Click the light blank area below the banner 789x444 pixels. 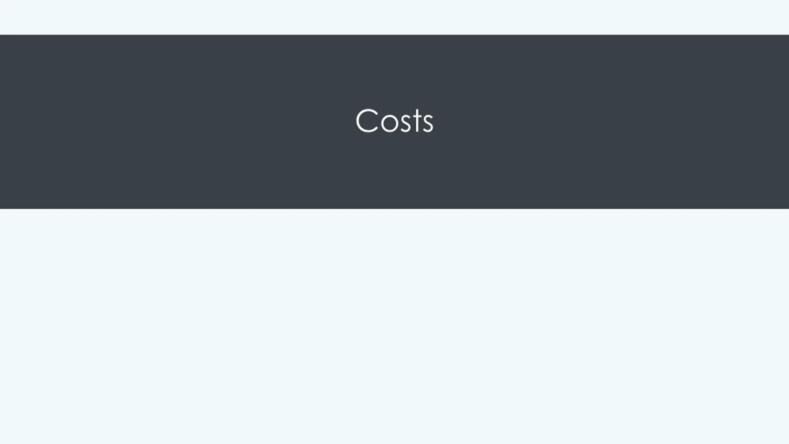coord(394,326)
